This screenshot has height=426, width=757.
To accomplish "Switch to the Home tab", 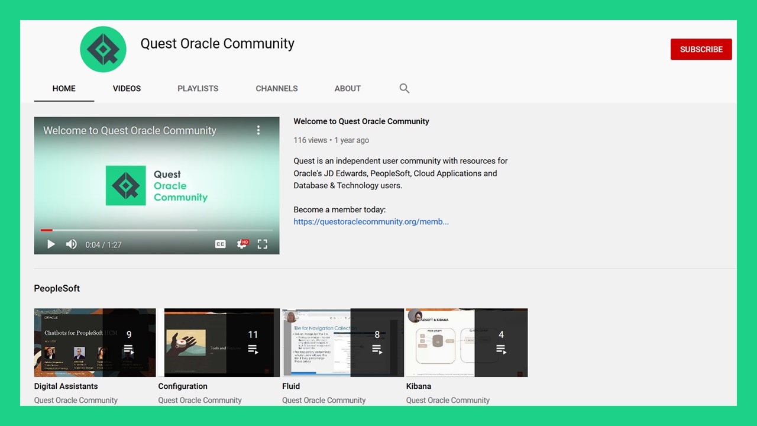I will click(x=64, y=88).
